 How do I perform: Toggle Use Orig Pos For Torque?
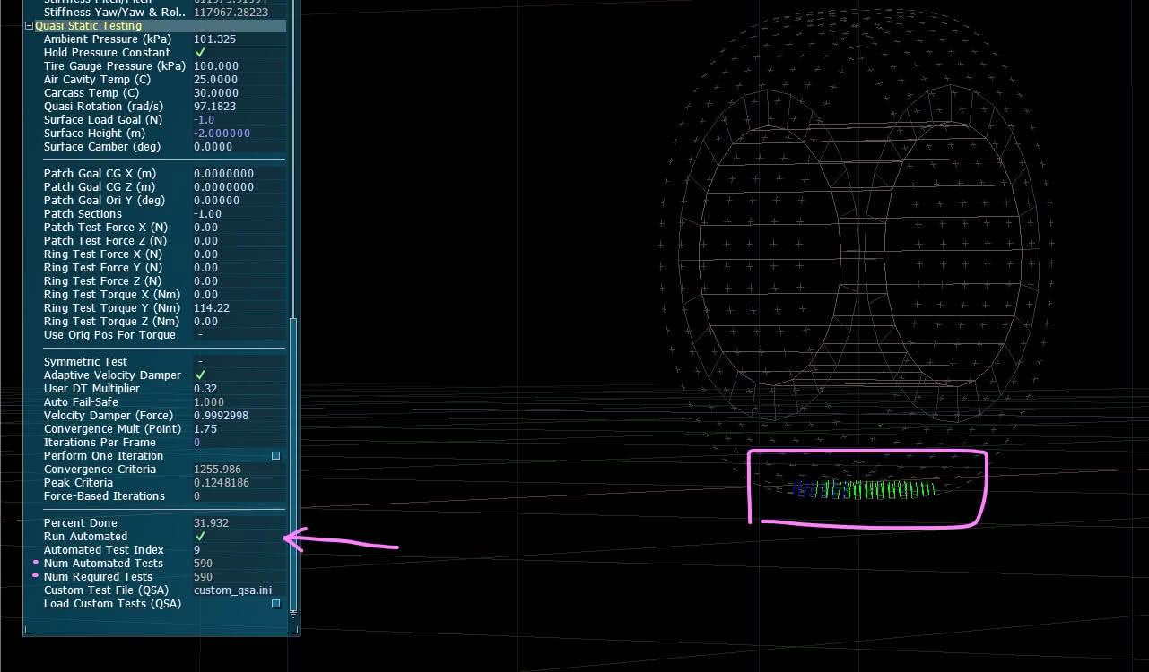200,335
